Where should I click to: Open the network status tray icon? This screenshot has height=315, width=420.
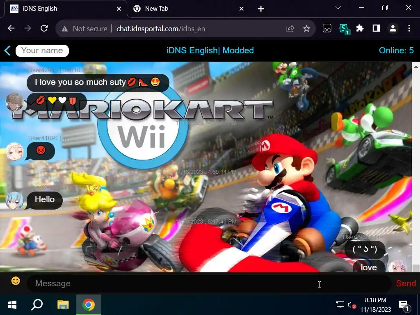tap(340, 305)
